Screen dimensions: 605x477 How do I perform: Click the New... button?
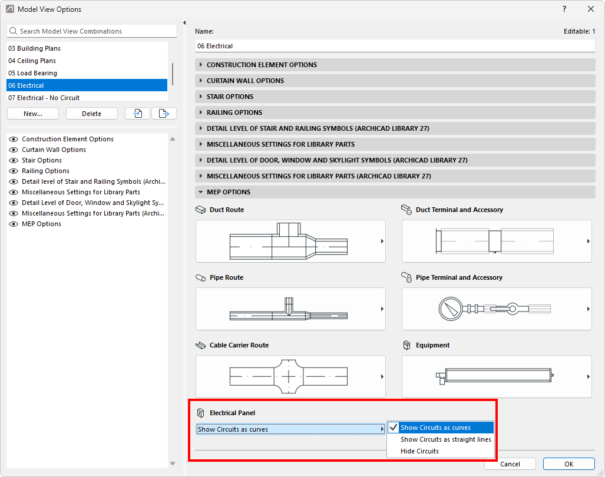[33, 114]
